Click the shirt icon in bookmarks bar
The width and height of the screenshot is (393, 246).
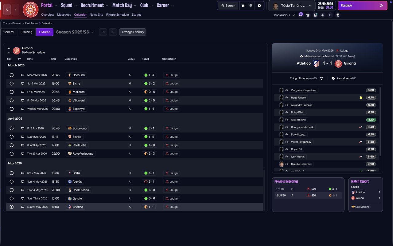tap(308, 15)
